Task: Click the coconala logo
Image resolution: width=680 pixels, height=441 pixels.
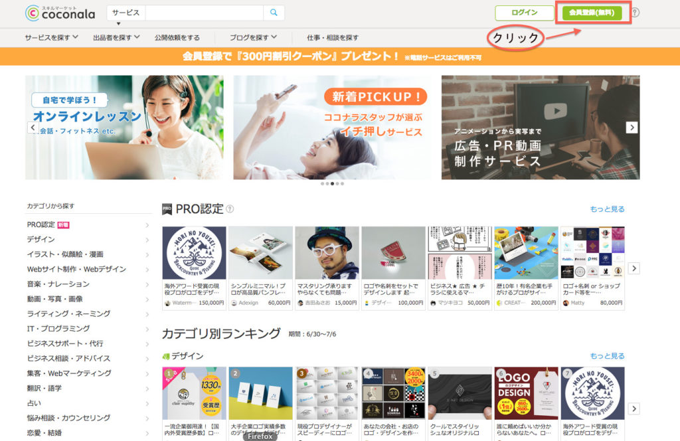Action: coord(60,13)
